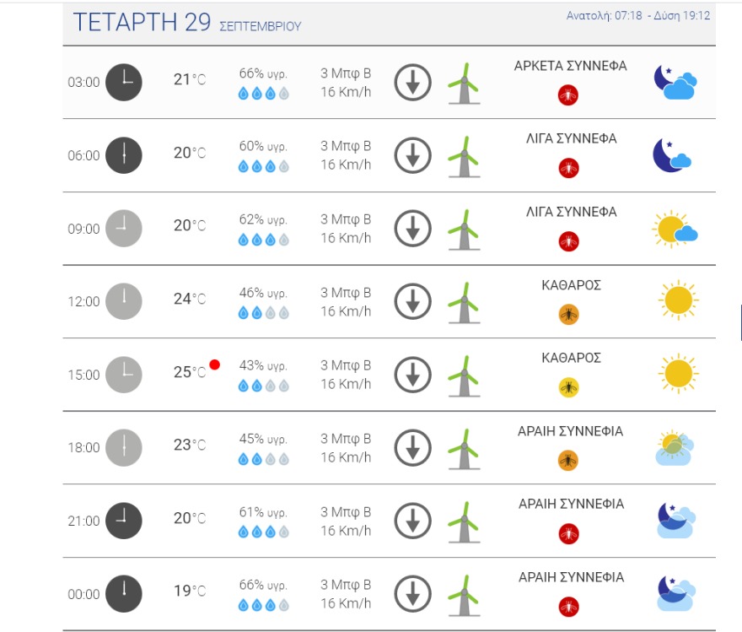This screenshot has height=632, width=742.
Task: Click the wind direction arrow at 06:00
Action: pos(413,155)
